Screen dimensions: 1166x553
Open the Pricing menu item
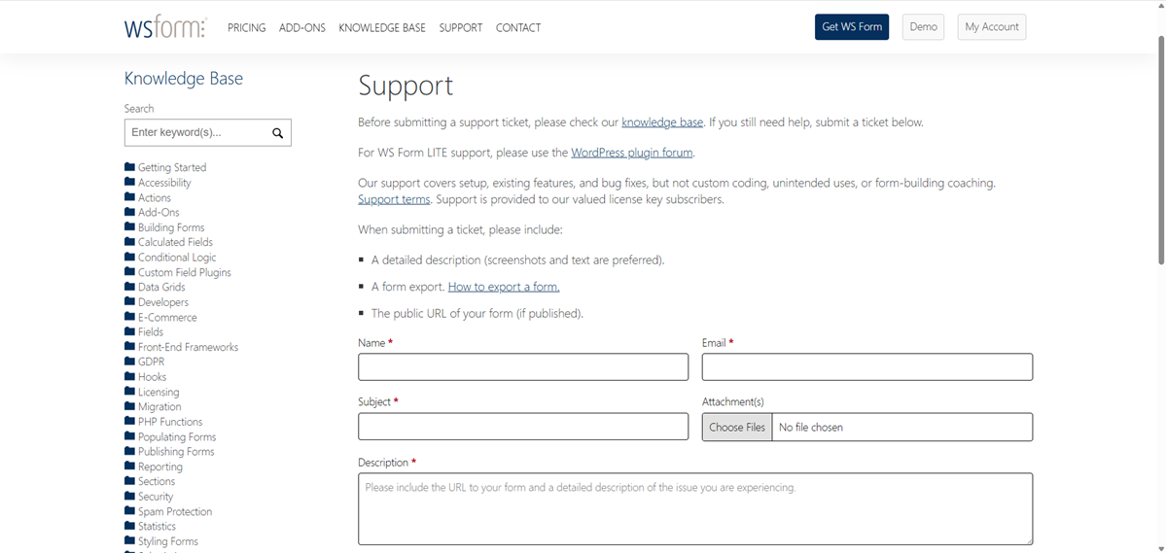[246, 28]
